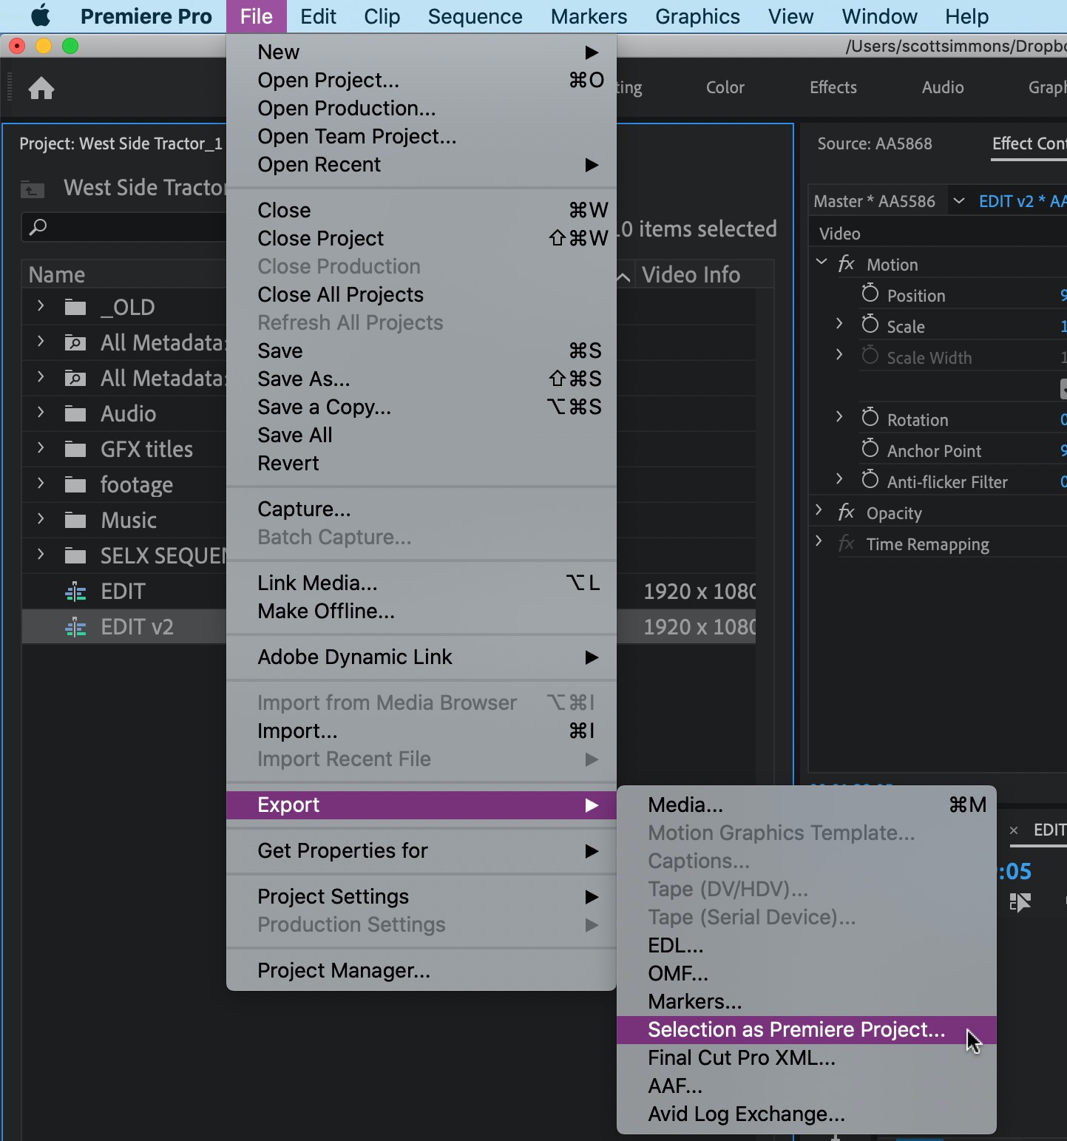Toggle Position stopwatch animation
The height and width of the screenshot is (1141, 1067).
coord(870,294)
